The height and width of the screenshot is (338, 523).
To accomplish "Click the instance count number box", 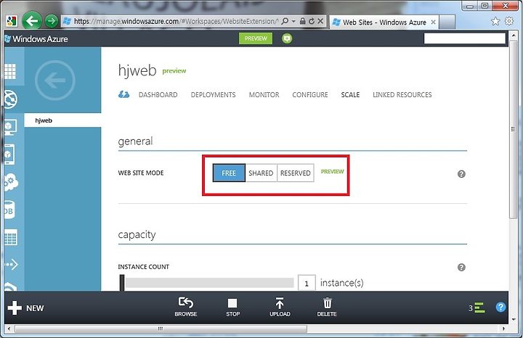I will pyautogui.click(x=307, y=283).
